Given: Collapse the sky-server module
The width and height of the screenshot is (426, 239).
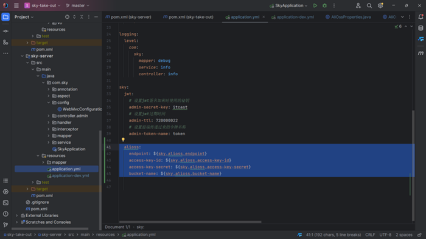Looking at the screenshot, I should (22, 56).
